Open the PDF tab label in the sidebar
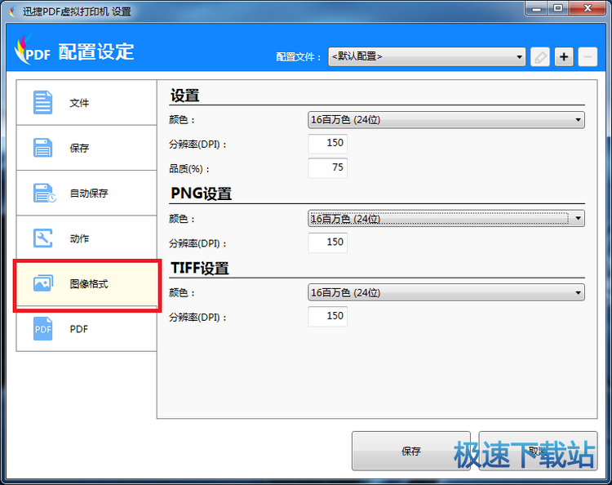Image resolution: width=612 pixels, height=485 pixels. [x=79, y=329]
